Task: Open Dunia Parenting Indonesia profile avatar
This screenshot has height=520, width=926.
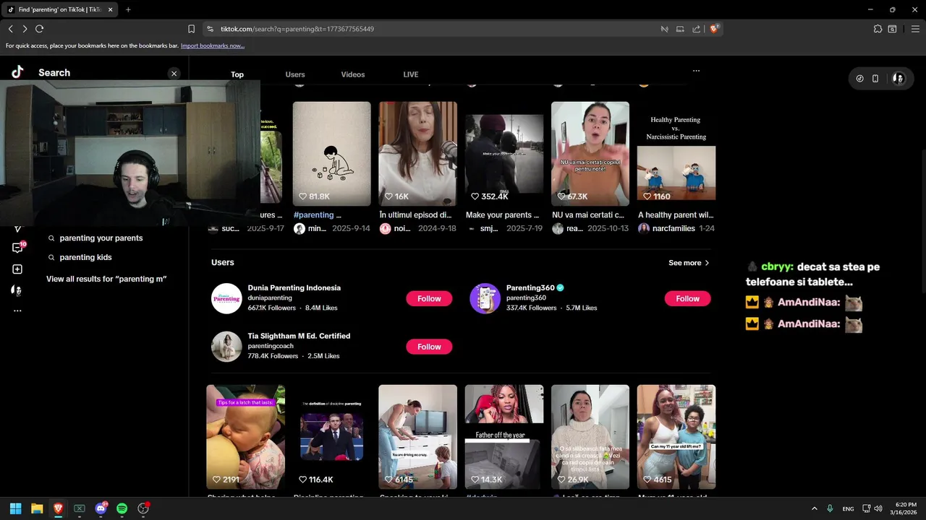Action: (226, 298)
